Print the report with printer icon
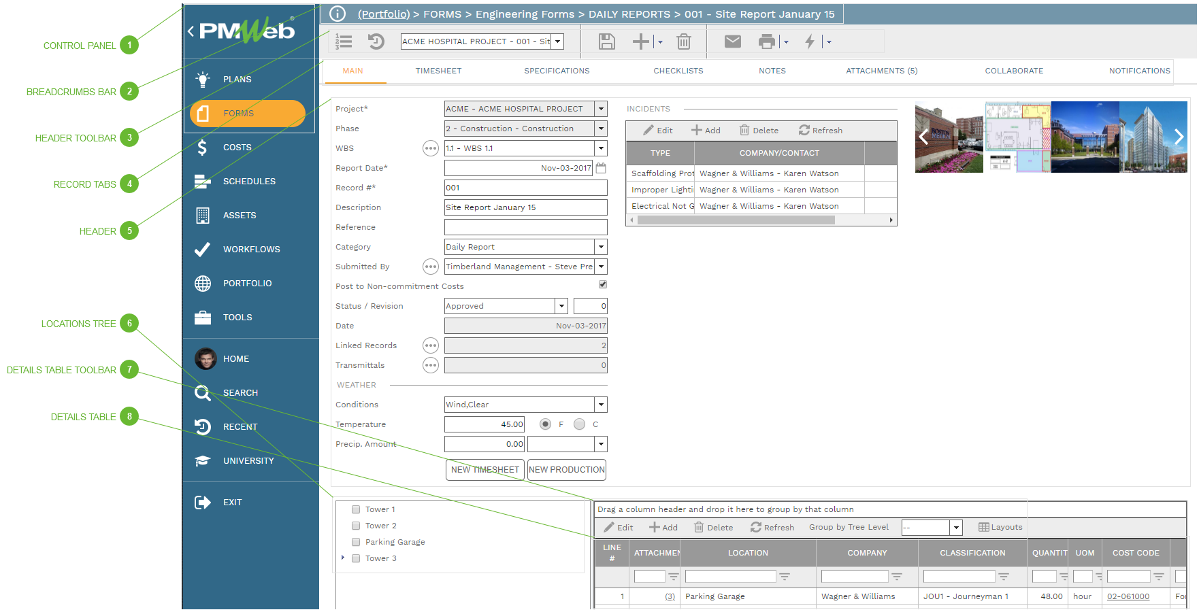Image resolution: width=1199 pixels, height=612 pixels. click(x=767, y=42)
